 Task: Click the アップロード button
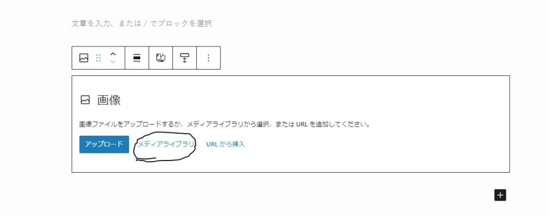(104, 144)
